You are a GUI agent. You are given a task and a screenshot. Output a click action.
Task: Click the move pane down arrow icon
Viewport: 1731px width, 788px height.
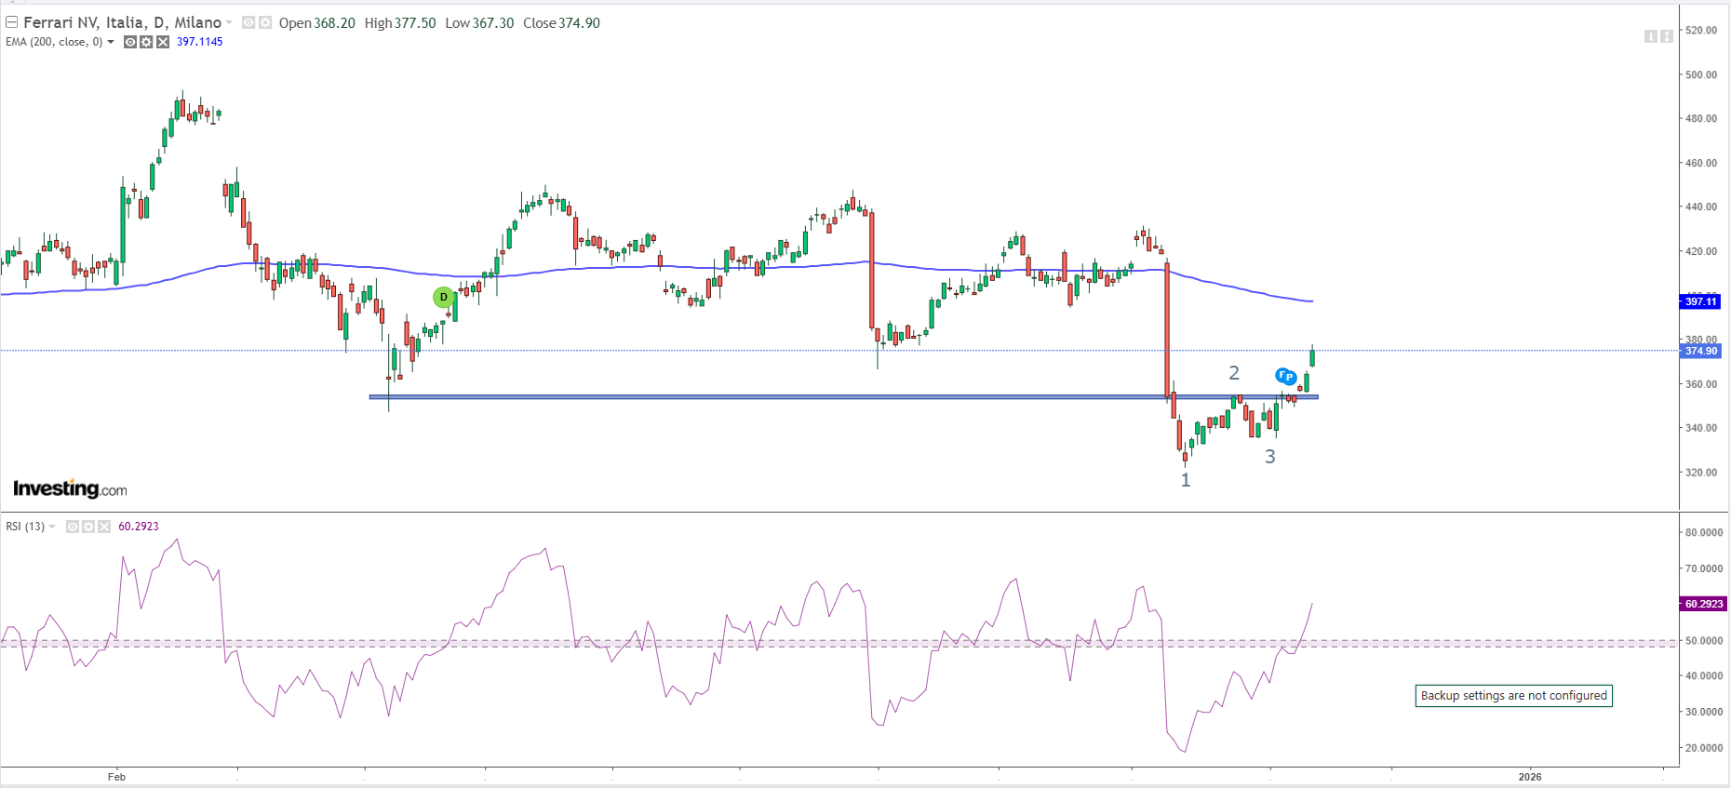(1650, 36)
